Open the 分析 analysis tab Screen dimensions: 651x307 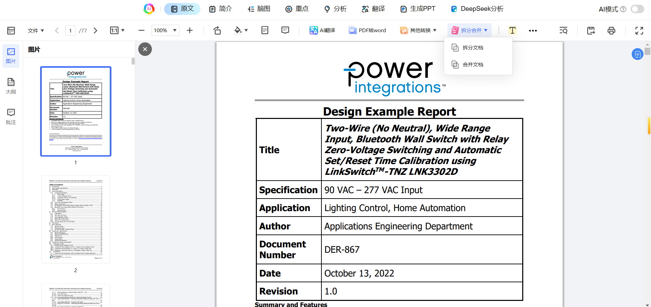335,9
